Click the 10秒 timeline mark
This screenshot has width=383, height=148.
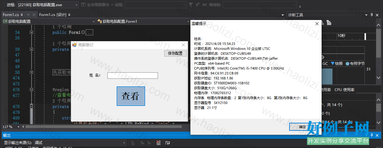click(x=341, y=36)
